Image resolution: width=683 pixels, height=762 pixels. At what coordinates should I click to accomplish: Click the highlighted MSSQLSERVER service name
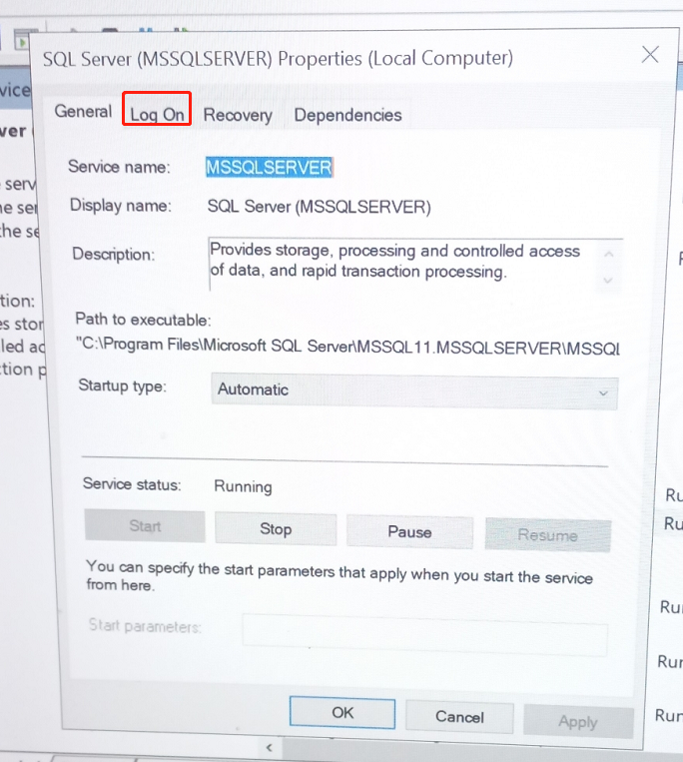270,167
